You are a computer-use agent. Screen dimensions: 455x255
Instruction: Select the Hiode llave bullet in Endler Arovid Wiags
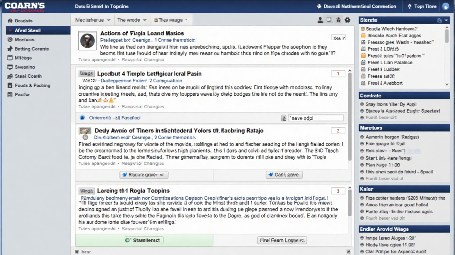362,245
